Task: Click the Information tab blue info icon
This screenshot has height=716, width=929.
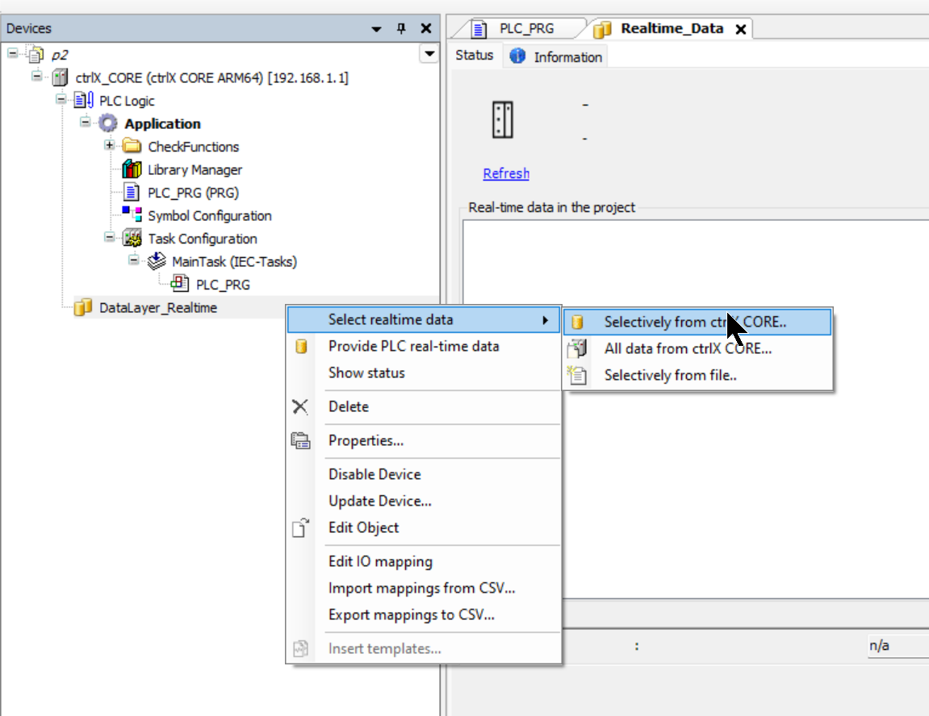Action: tap(517, 56)
